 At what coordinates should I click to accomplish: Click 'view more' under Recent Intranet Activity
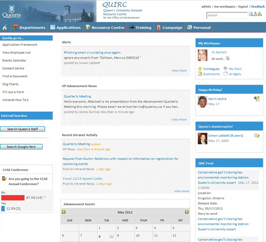pyautogui.click(x=182, y=191)
